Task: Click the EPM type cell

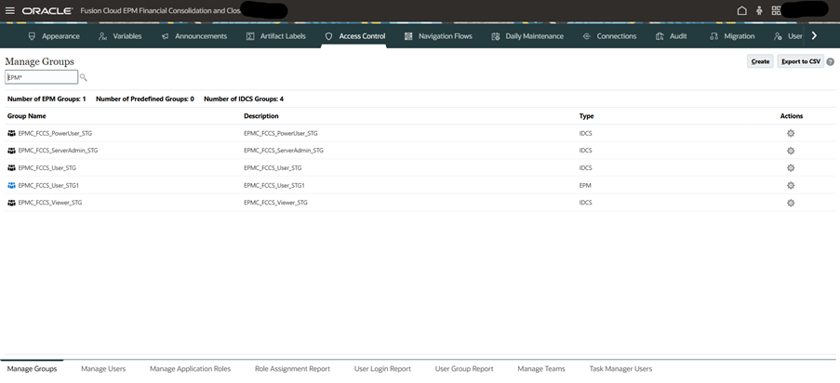Action: 585,185
